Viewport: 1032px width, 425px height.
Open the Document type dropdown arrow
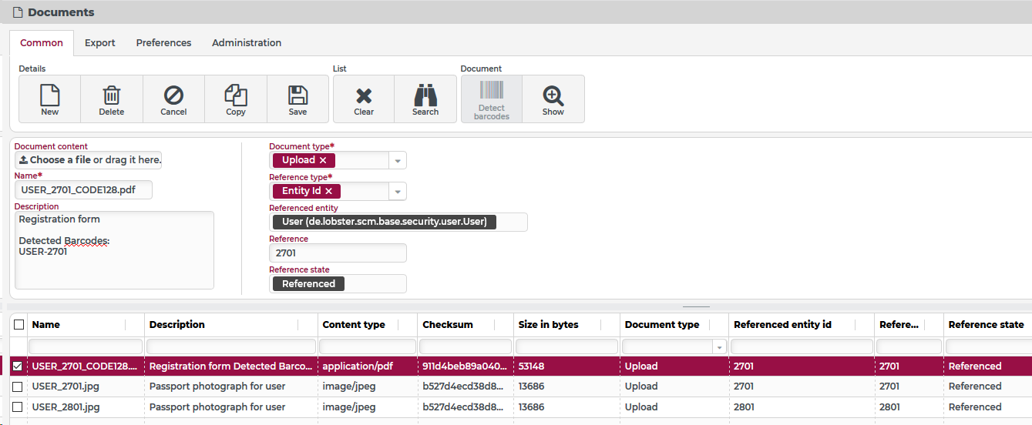pyautogui.click(x=398, y=161)
